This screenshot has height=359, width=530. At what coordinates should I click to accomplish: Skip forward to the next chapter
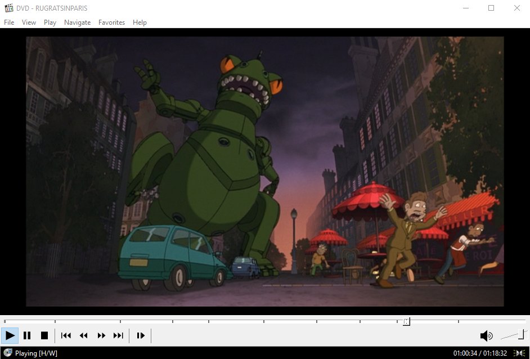coord(118,335)
